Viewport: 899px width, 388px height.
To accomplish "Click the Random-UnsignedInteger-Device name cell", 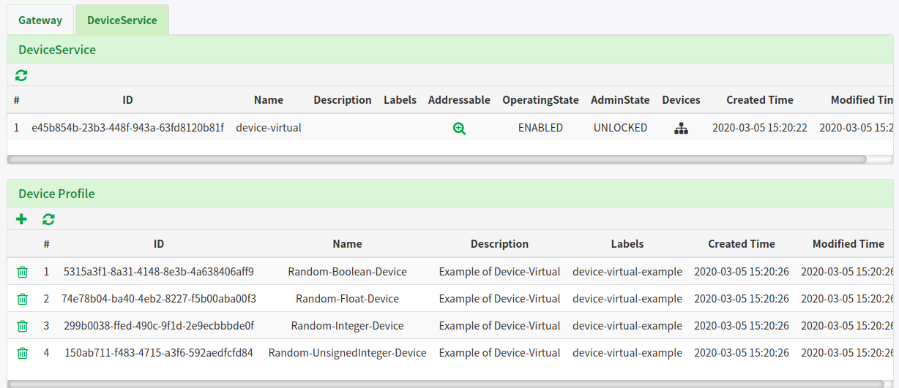I will [x=347, y=353].
